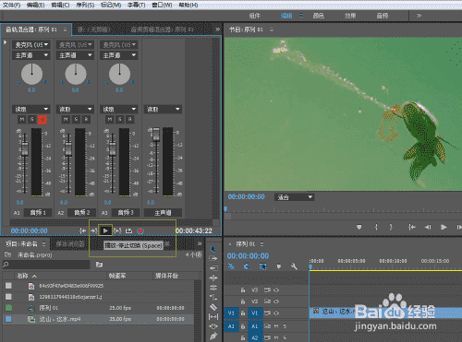Open the File menu
The image size is (462, 342).
coord(11,5)
